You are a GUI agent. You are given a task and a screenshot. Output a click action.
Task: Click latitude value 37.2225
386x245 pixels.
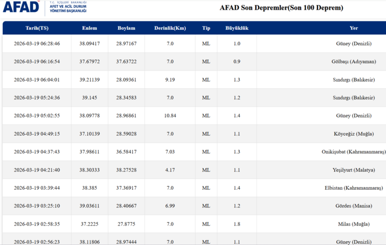[89, 225]
